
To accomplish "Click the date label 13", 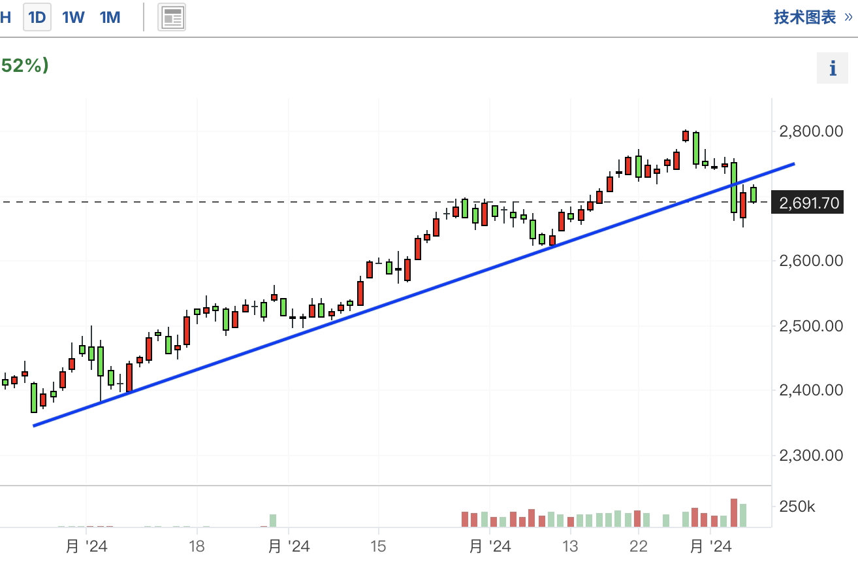I will click(570, 546).
